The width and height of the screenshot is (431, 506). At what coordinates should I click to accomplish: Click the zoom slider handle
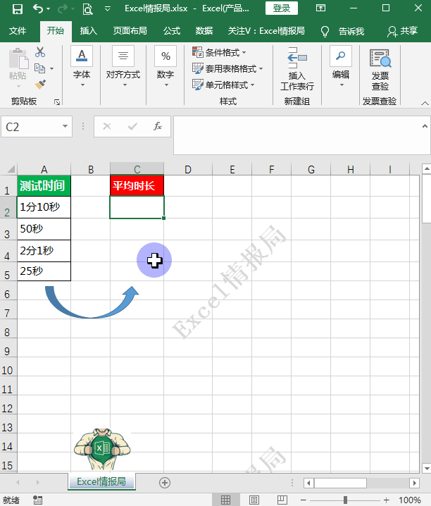345,500
